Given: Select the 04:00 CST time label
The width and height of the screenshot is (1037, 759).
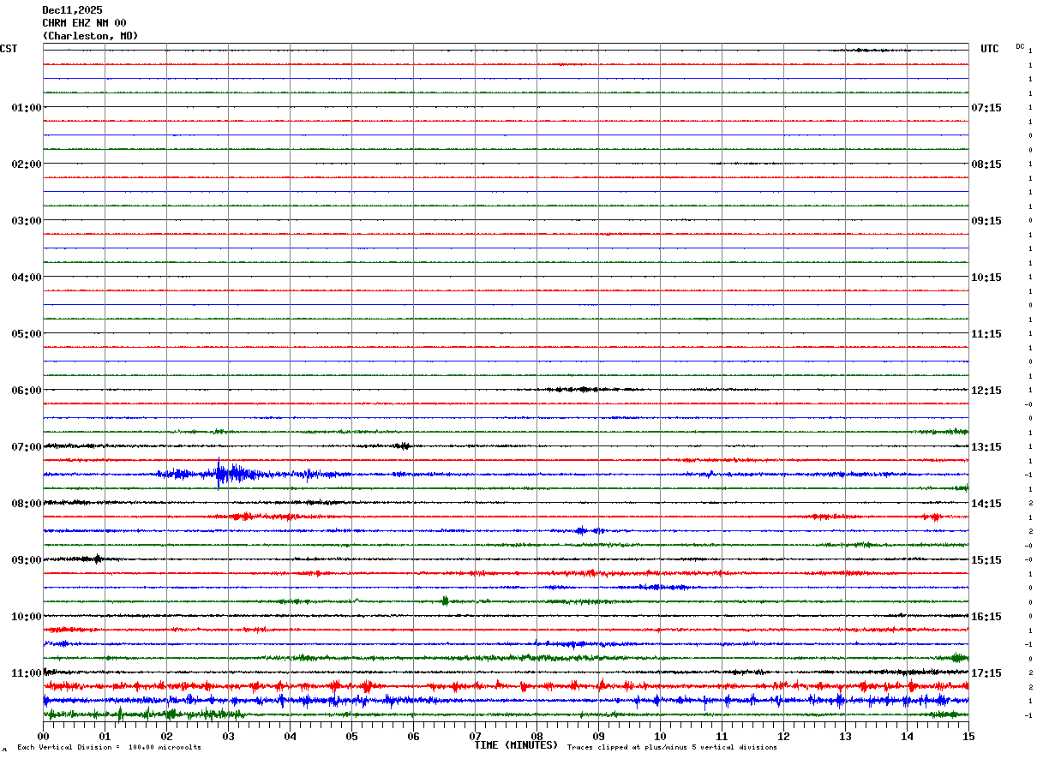Looking at the screenshot, I should pyautogui.click(x=26, y=278).
